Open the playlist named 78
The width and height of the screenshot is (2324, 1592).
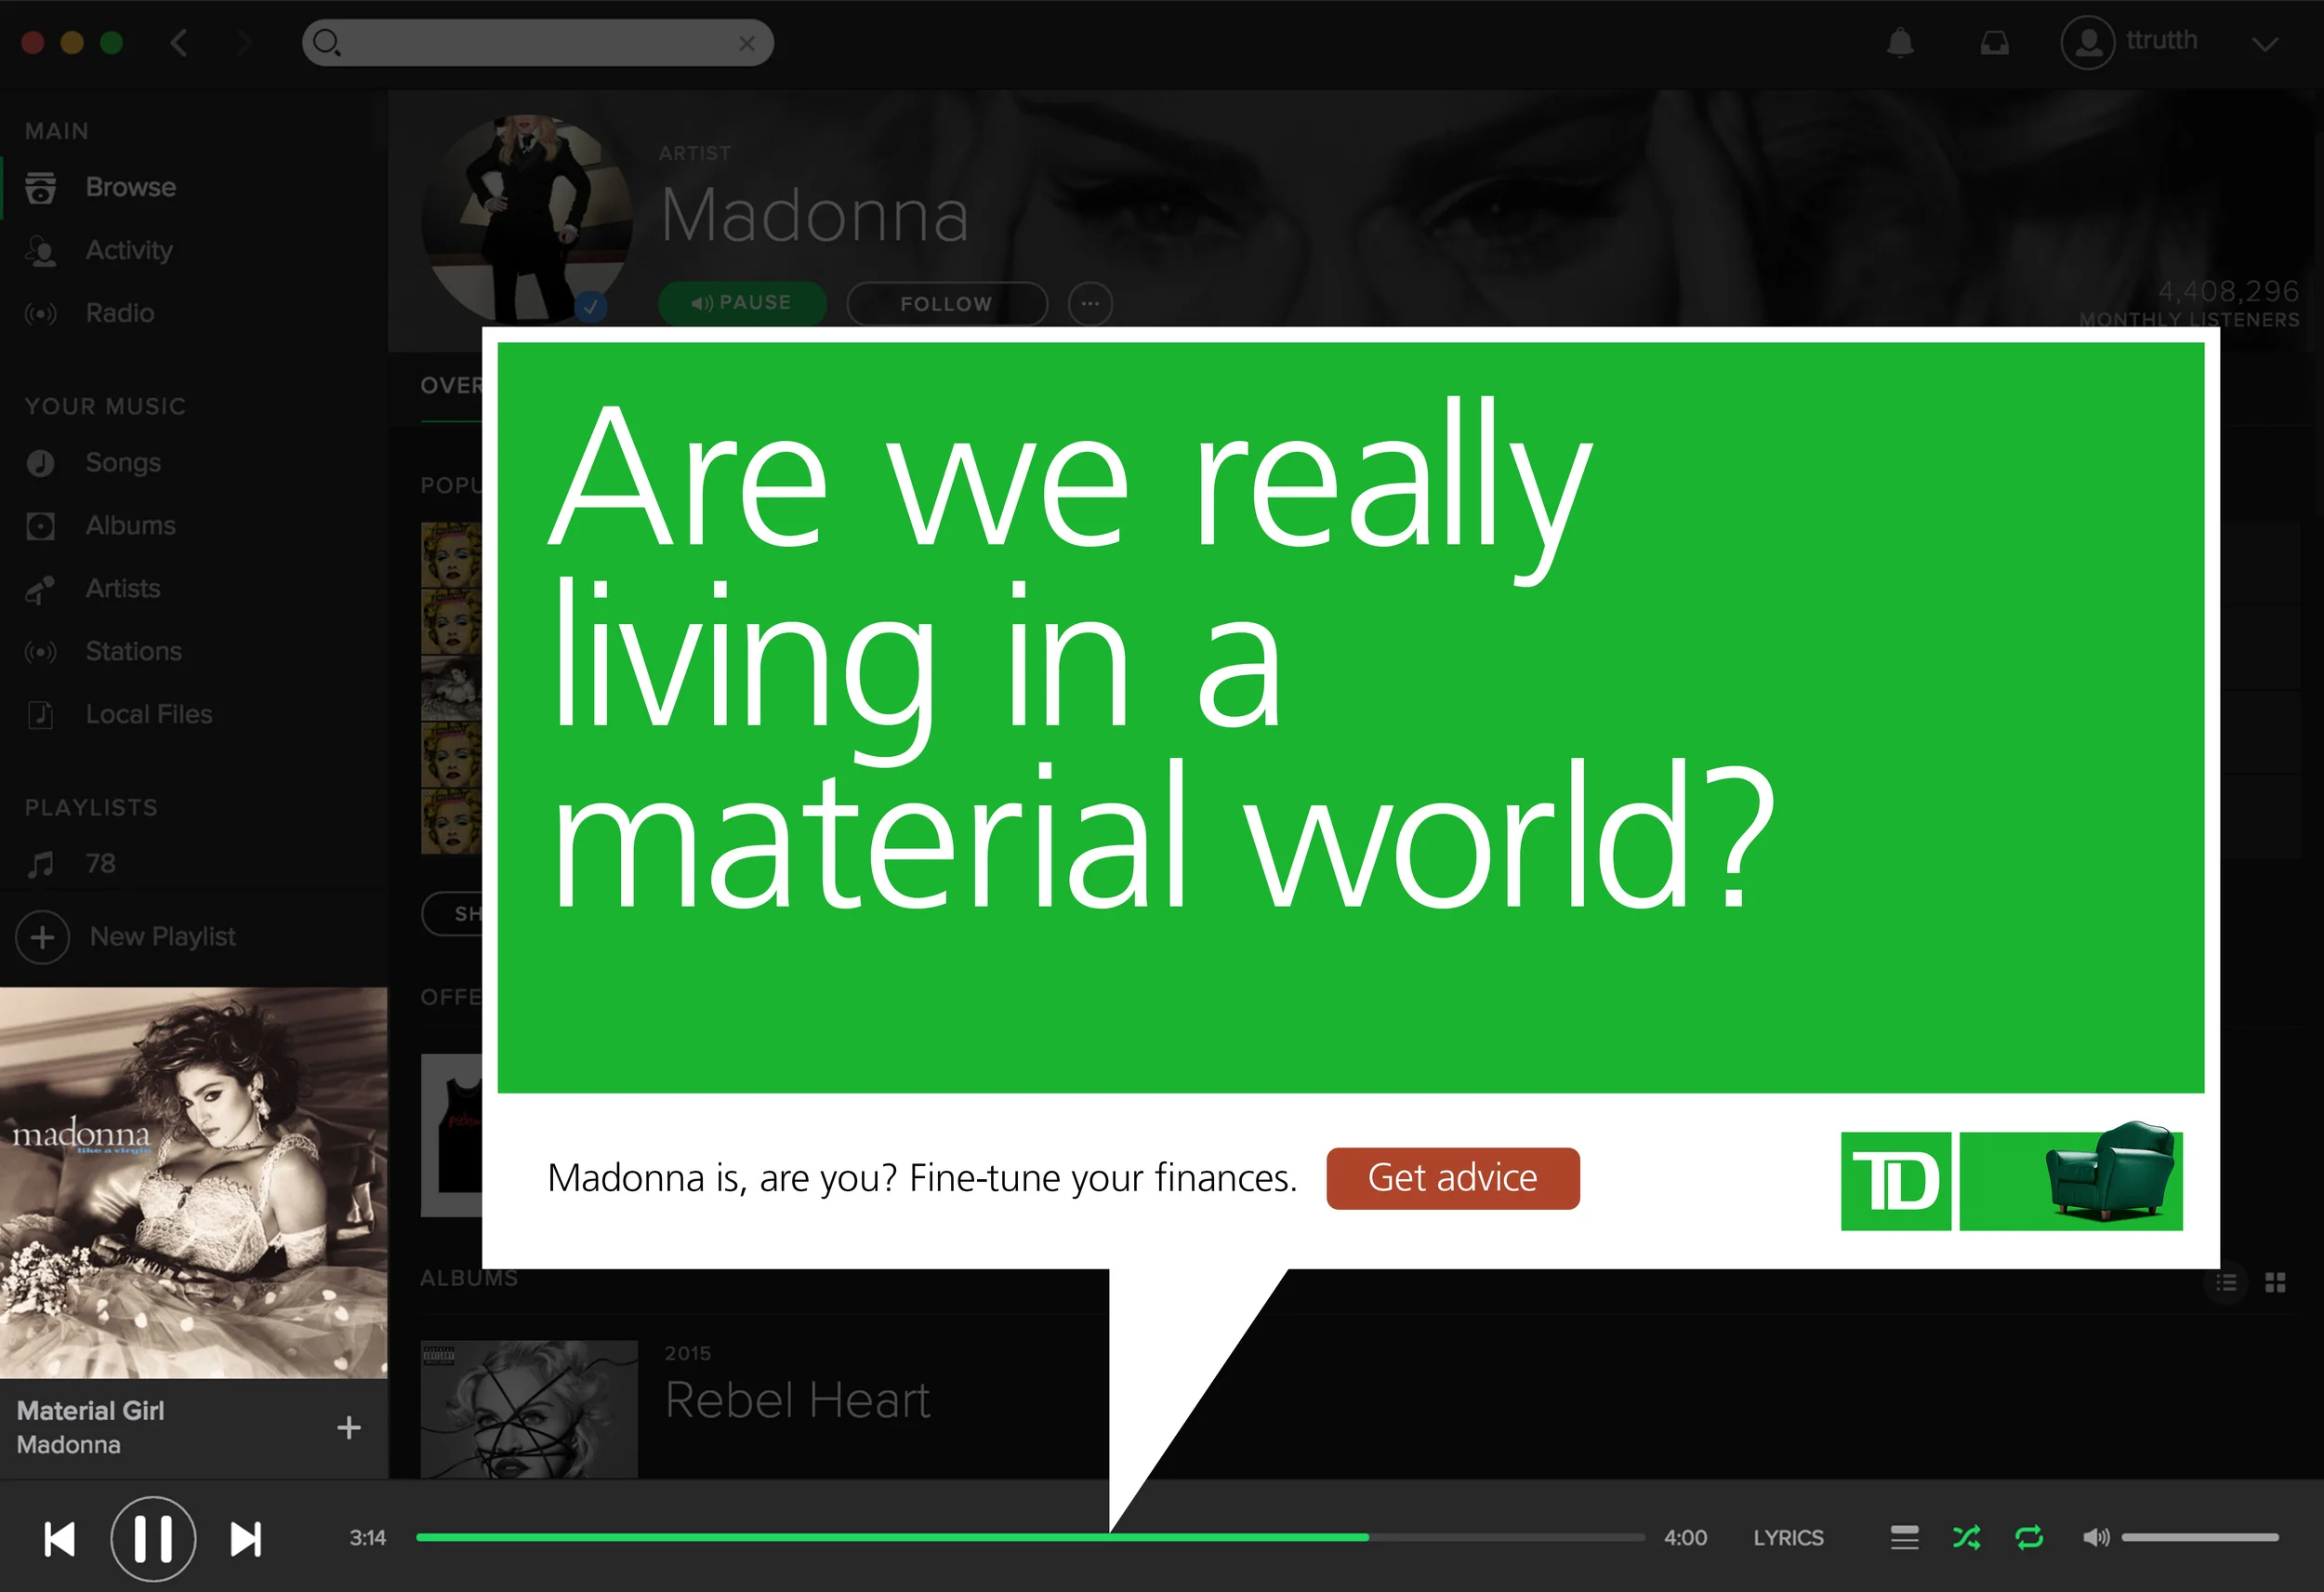pyautogui.click(x=100, y=864)
